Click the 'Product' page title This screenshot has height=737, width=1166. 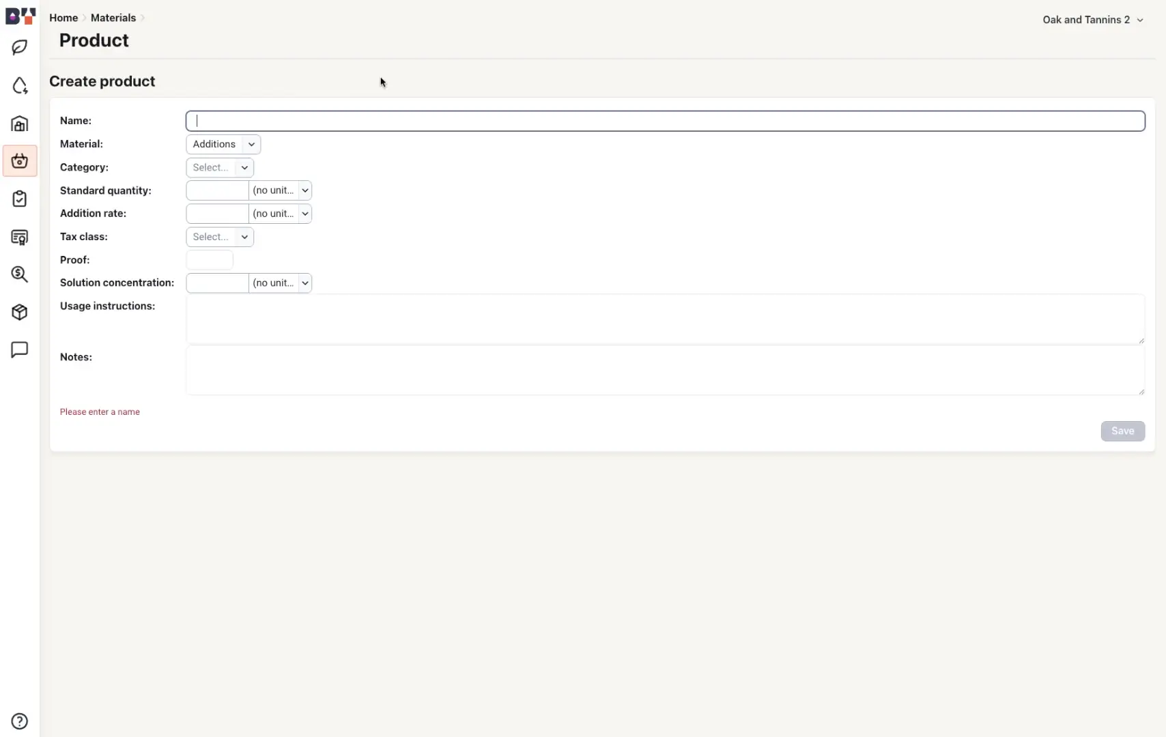click(94, 40)
